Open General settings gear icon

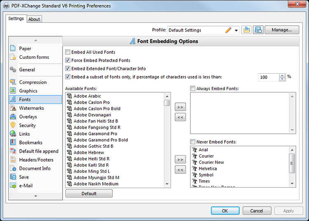tap(13, 70)
